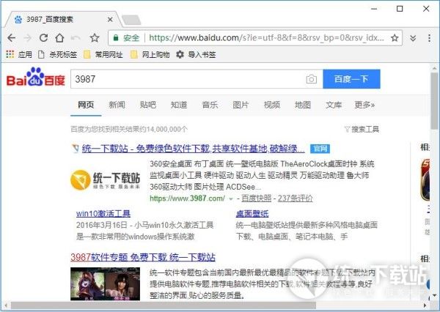Open the 应用 apps grid icon
Image resolution: width=440 pixels, height=312 pixels.
(10, 54)
